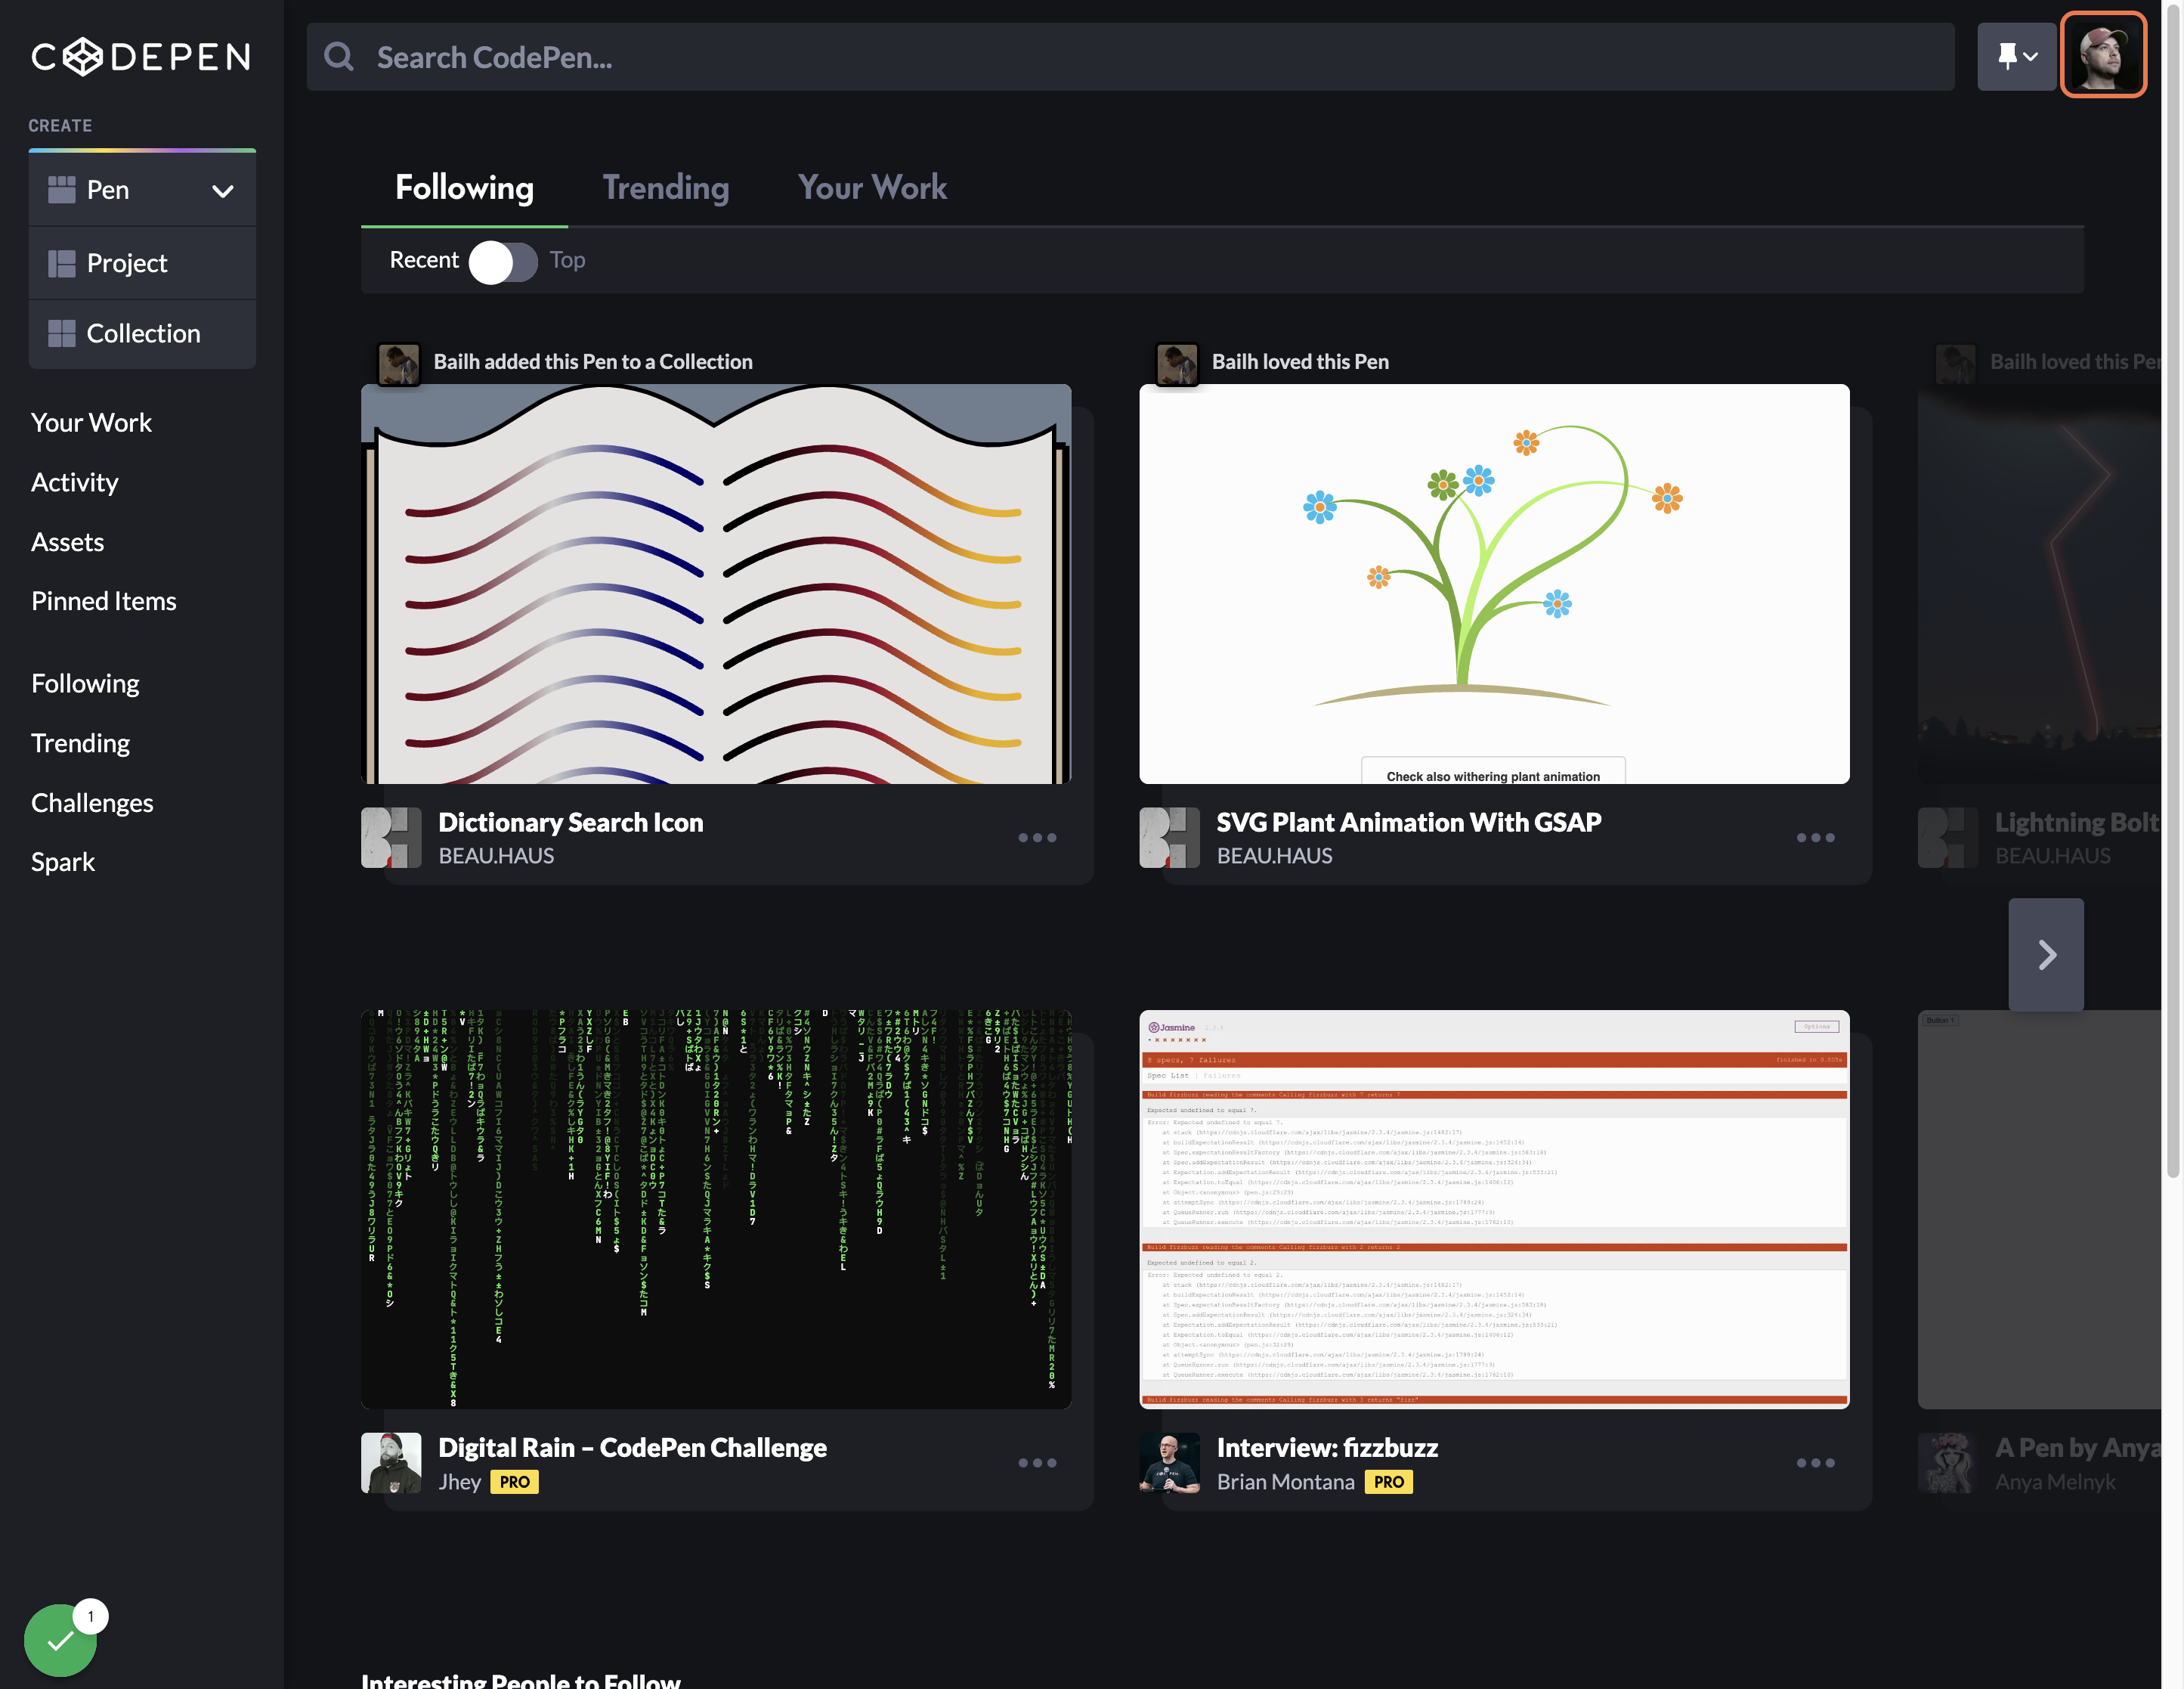Create a new Project
The height and width of the screenshot is (1689, 2184).
pyautogui.click(x=142, y=263)
